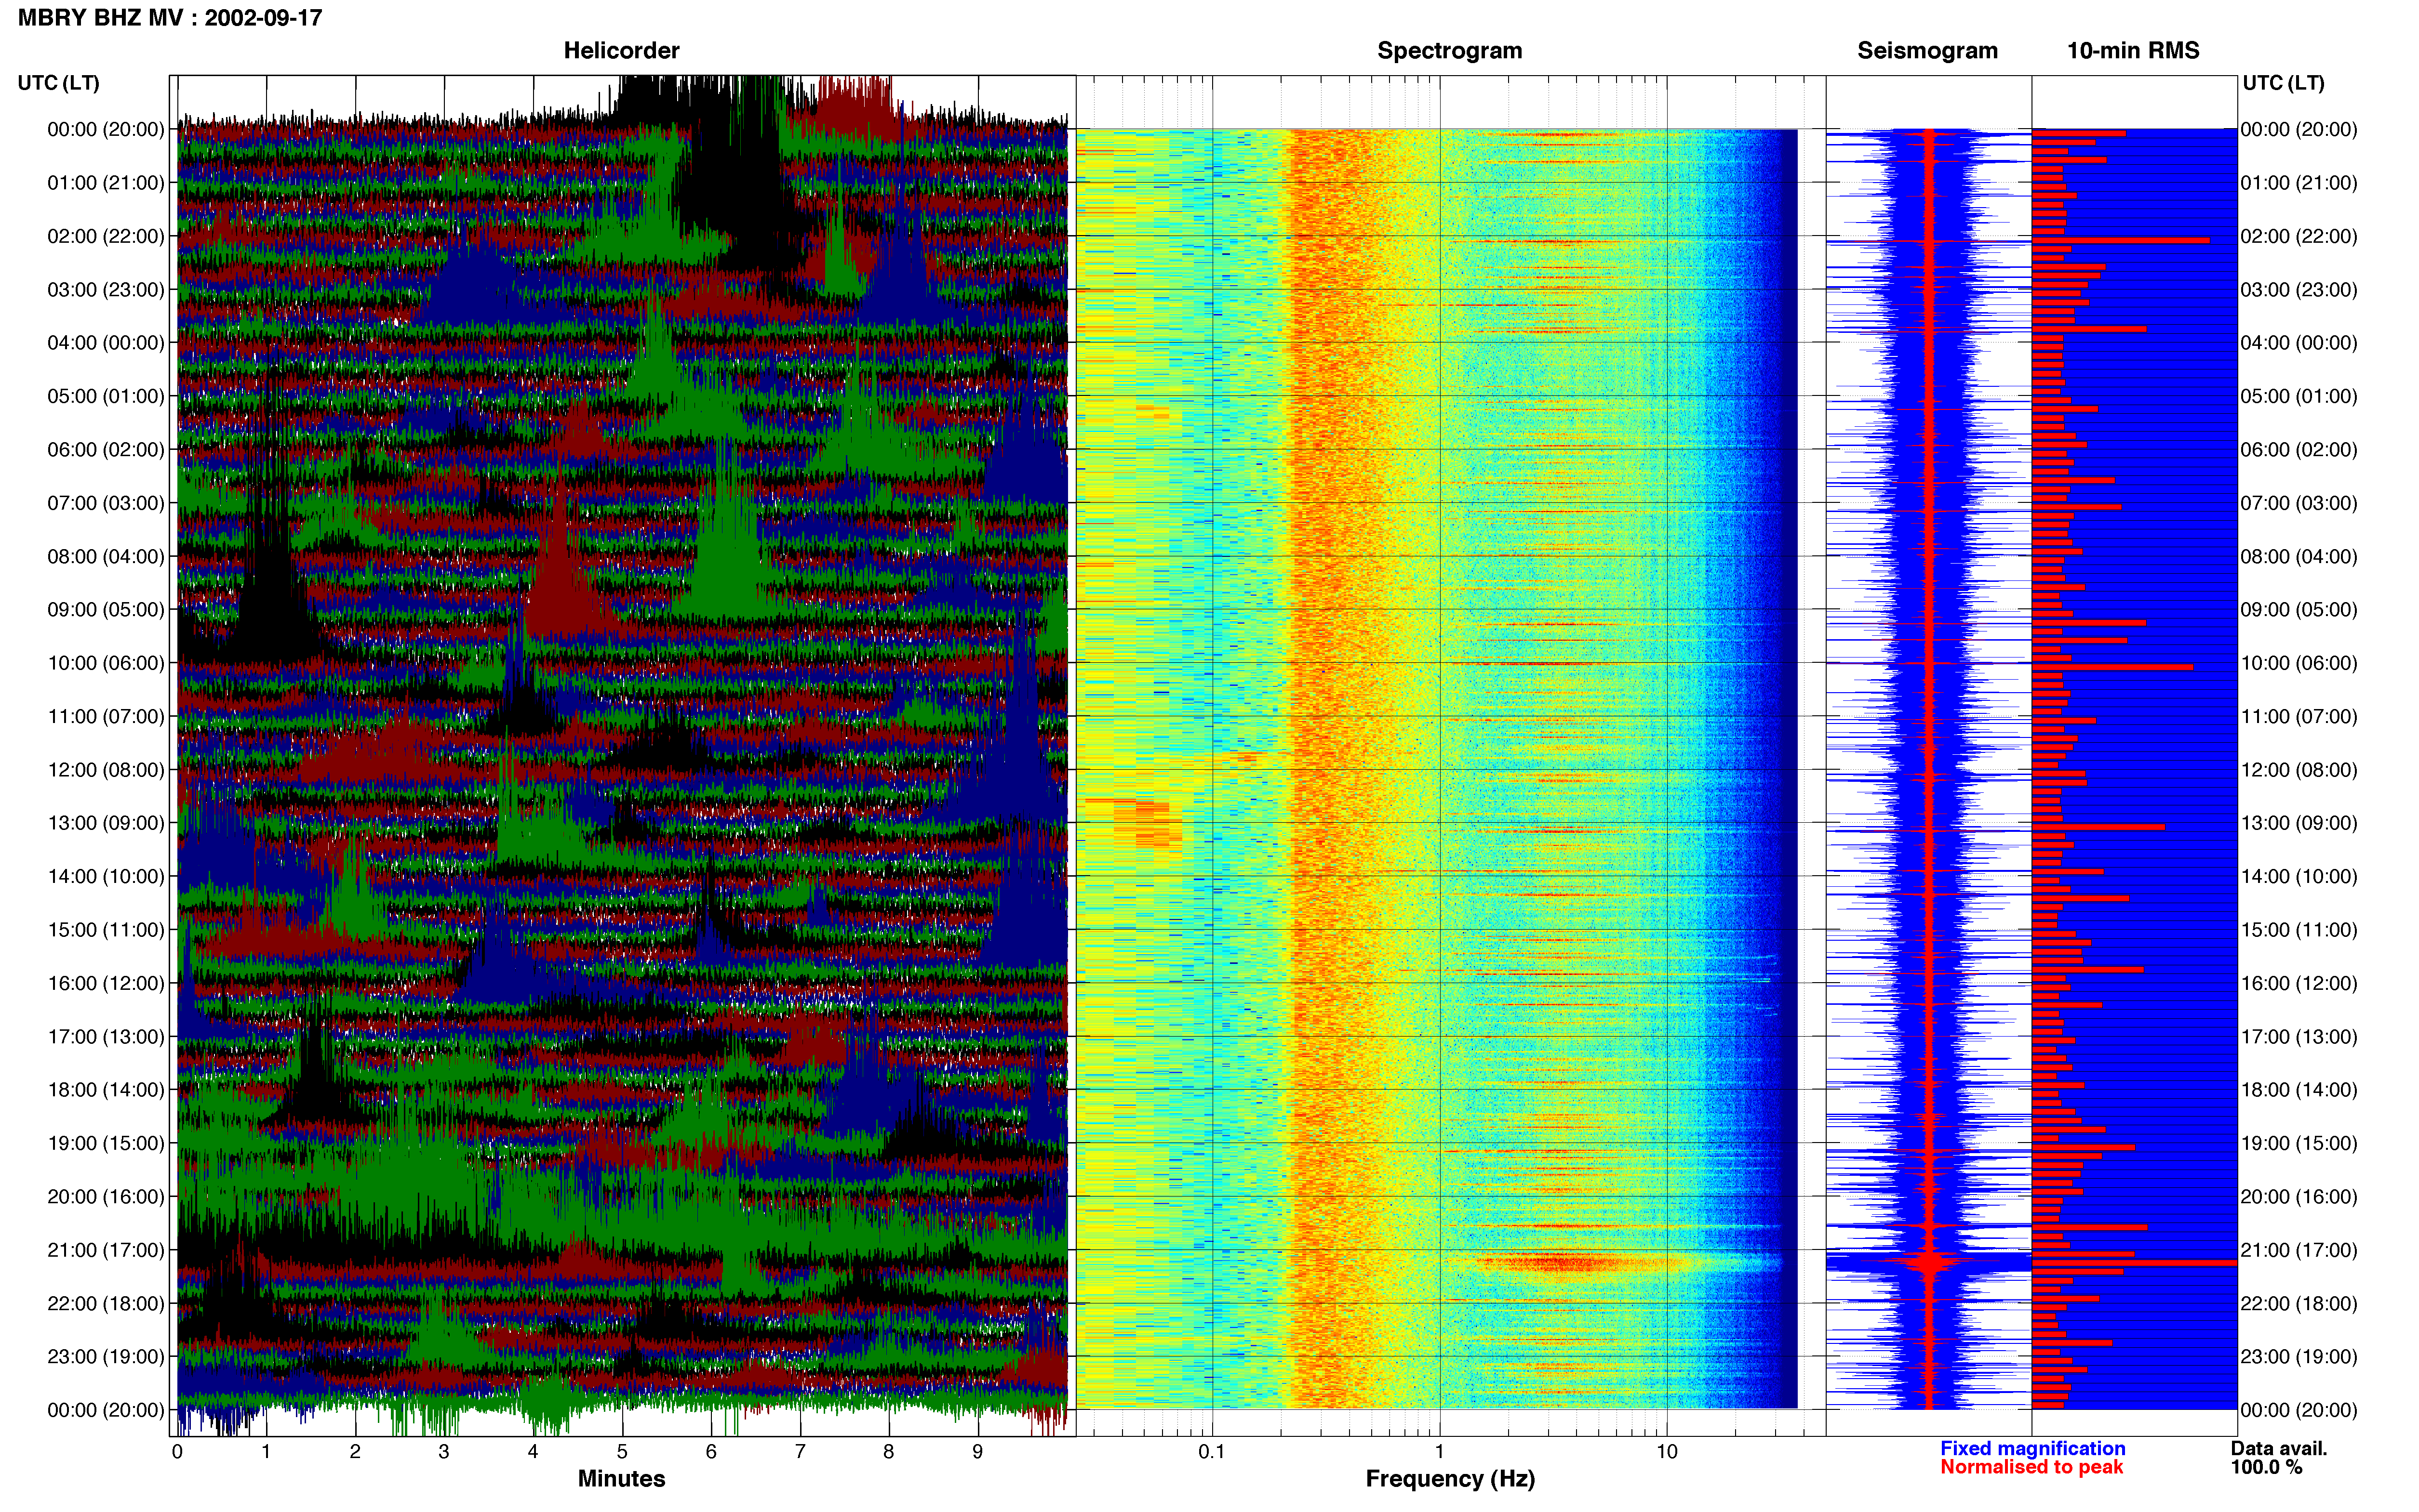Click the 12:00 (08:00) label beside the Helicorder
The width and height of the screenshot is (2419, 1512).
[106, 770]
